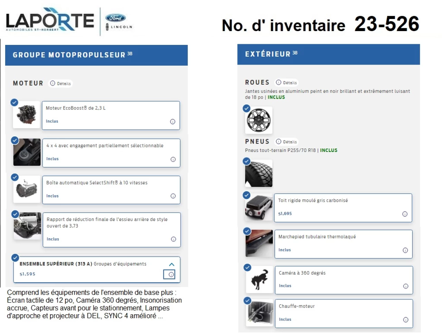Collapse Ensemble Supérieur group with chevron
442x335 pixels.
[172, 265]
